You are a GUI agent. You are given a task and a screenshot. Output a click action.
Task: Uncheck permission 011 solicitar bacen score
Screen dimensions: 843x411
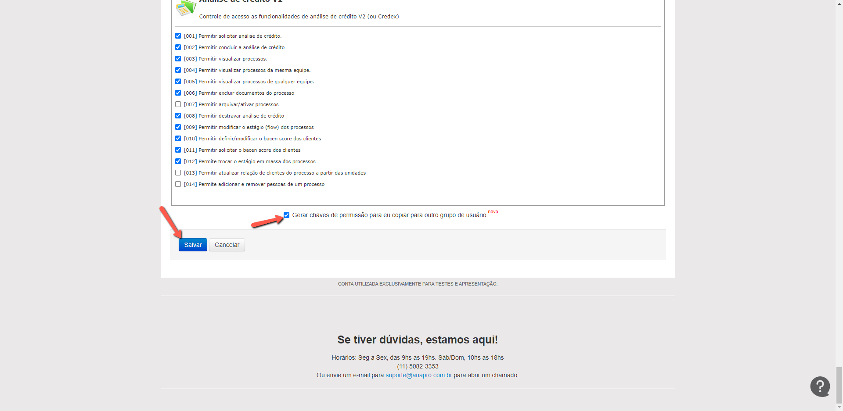click(178, 150)
